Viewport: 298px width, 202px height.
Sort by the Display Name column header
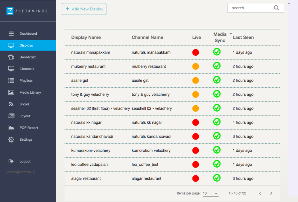coord(86,37)
